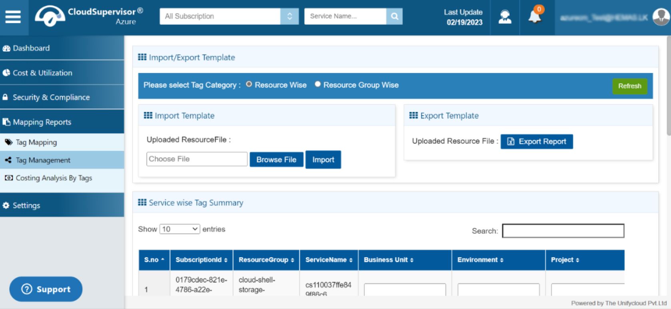Click the Costing Analysis money icon
The width and height of the screenshot is (671, 309).
8,177
